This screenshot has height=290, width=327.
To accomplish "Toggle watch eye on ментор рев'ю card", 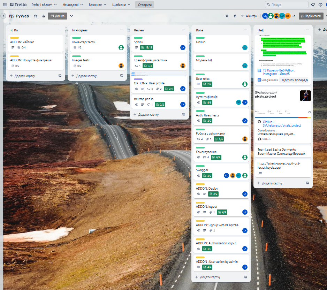I will click(137, 105).
